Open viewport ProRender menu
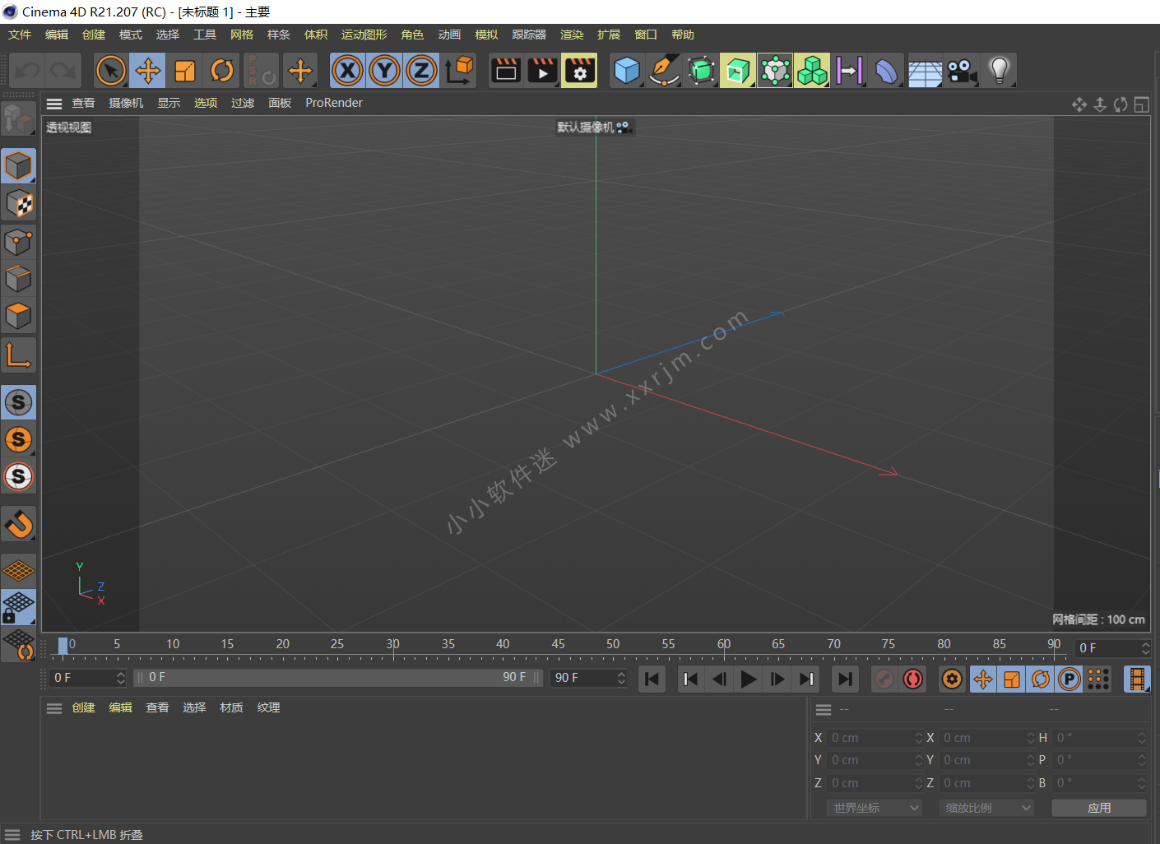The width and height of the screenshot is (1160, 844). tap(334, 103)
